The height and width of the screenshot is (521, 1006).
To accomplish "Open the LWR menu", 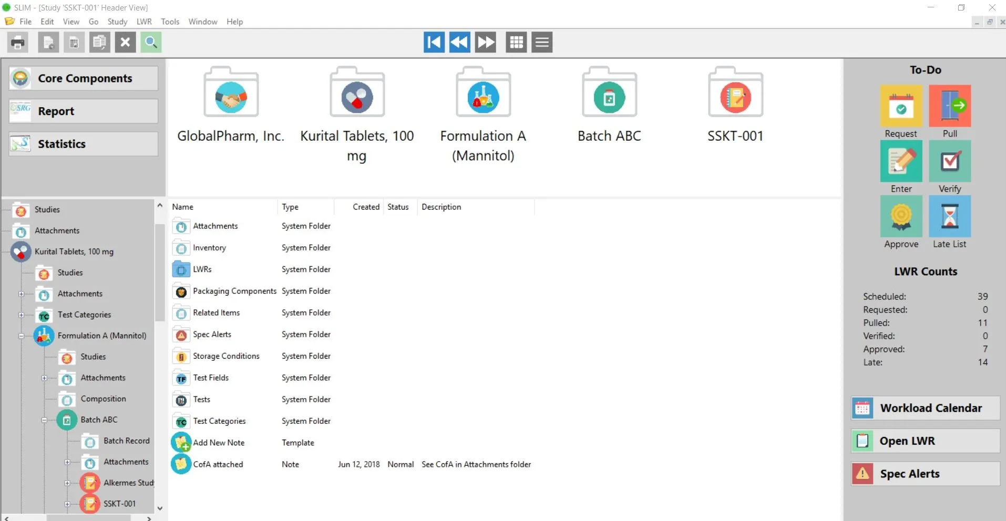I will point(144,22).
